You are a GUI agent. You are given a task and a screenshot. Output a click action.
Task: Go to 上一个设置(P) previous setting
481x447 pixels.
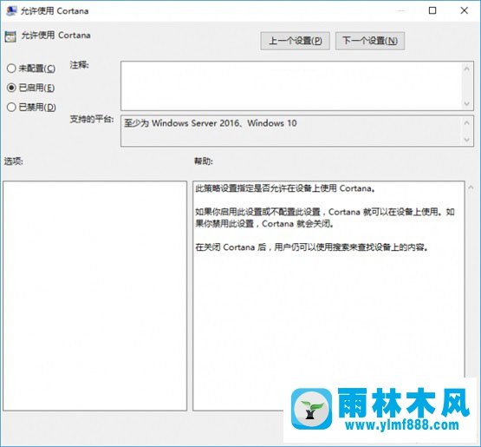[296, 41]
